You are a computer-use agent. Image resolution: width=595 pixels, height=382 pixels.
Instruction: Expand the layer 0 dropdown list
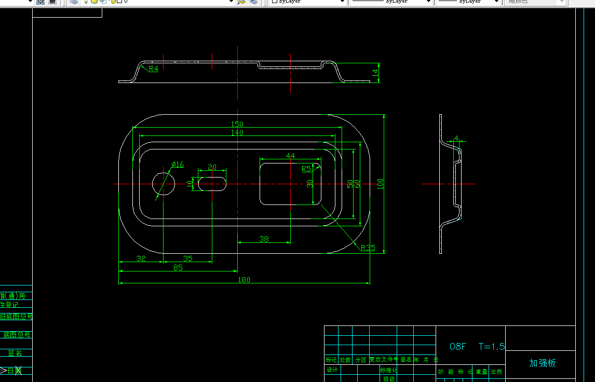(x=231, y=1)
